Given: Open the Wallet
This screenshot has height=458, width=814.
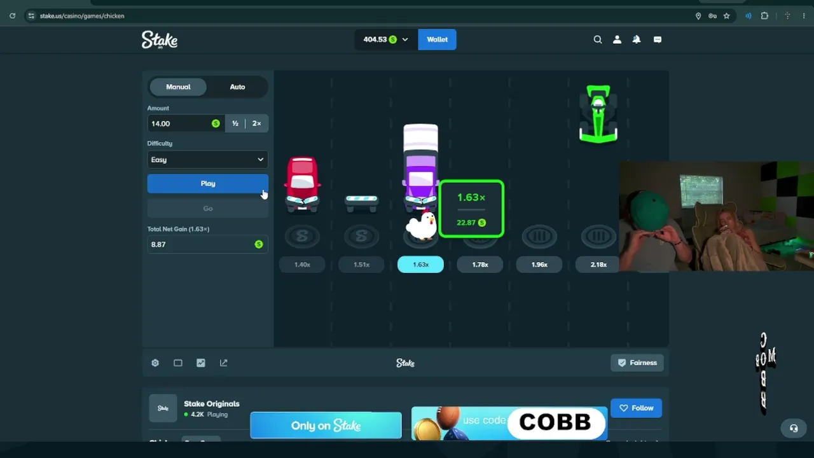Looking at the screenshot, I should tap(437, 39).
